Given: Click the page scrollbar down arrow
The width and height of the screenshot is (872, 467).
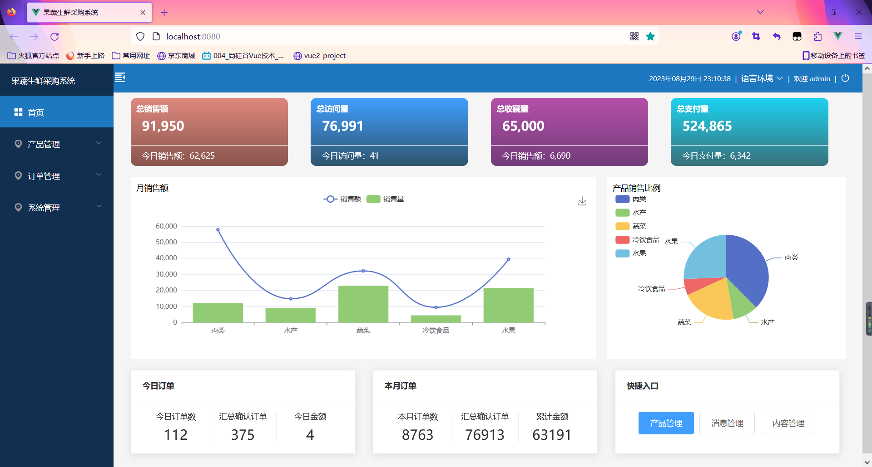Looking at the screenshot, I should tap(867, 462).
